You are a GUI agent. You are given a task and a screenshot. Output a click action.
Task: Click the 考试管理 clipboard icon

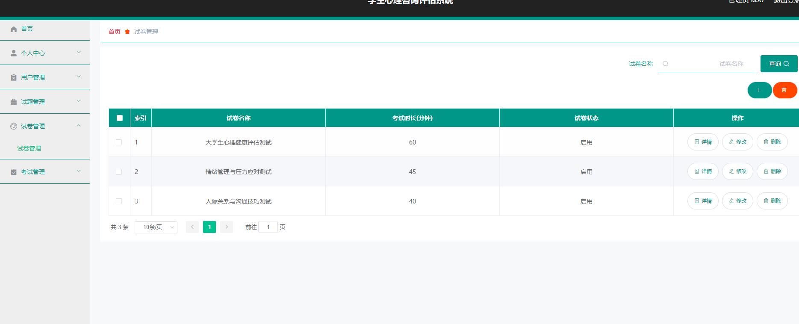14,172
